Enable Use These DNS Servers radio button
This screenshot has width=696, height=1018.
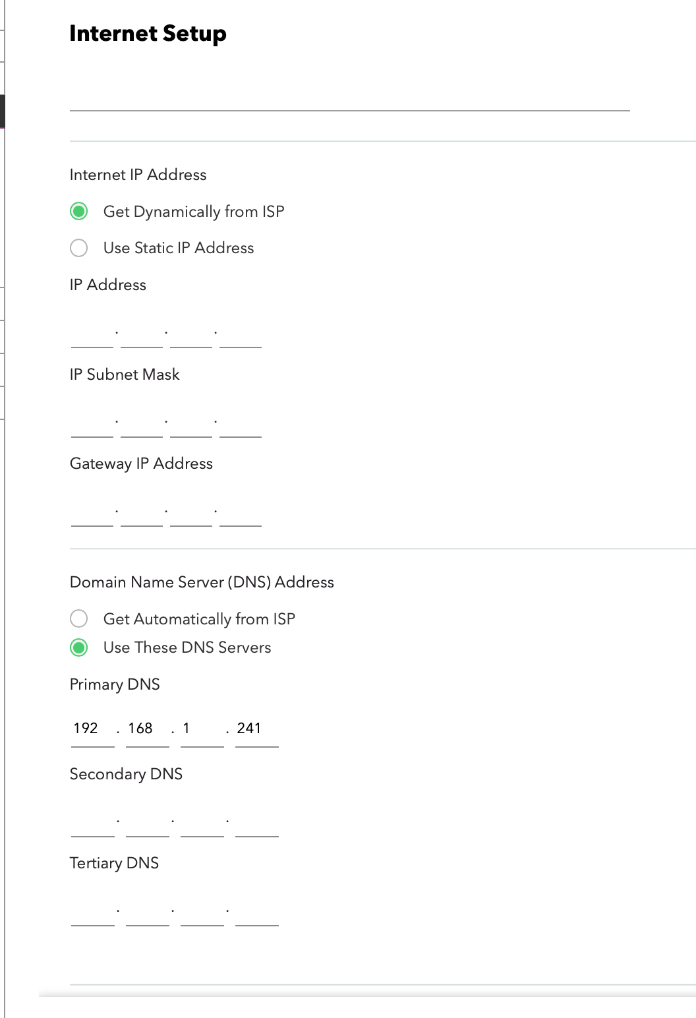pos(79,647)
